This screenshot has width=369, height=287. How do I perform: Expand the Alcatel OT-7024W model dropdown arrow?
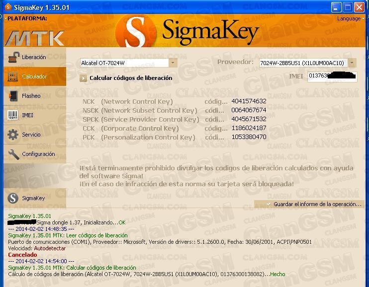pyautogui.click(x=173, y=63)
